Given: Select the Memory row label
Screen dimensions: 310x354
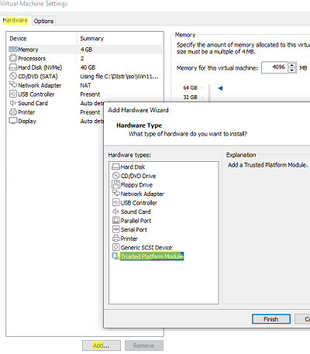Looking at the screenshot, I should pos(28,50).
